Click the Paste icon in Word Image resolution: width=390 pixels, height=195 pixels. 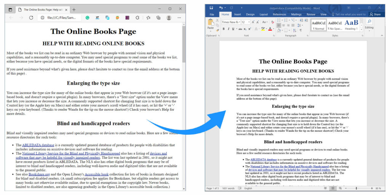pyautogui.click(x=210, y=23)
